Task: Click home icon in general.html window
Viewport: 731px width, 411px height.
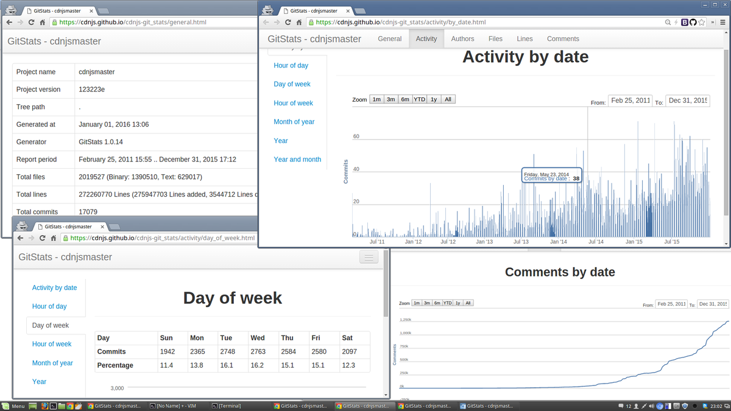Action: (x=42, y=22)
